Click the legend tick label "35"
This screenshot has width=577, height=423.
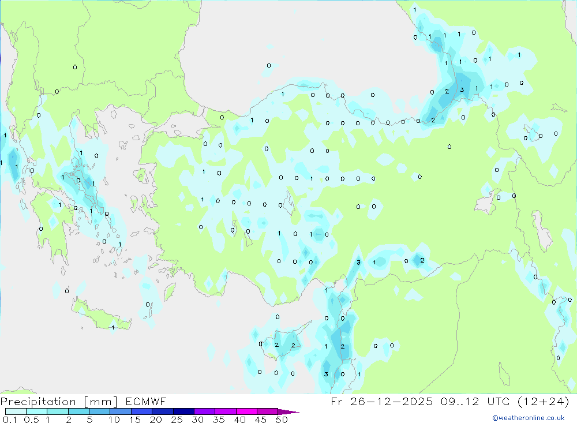(219, 420)
